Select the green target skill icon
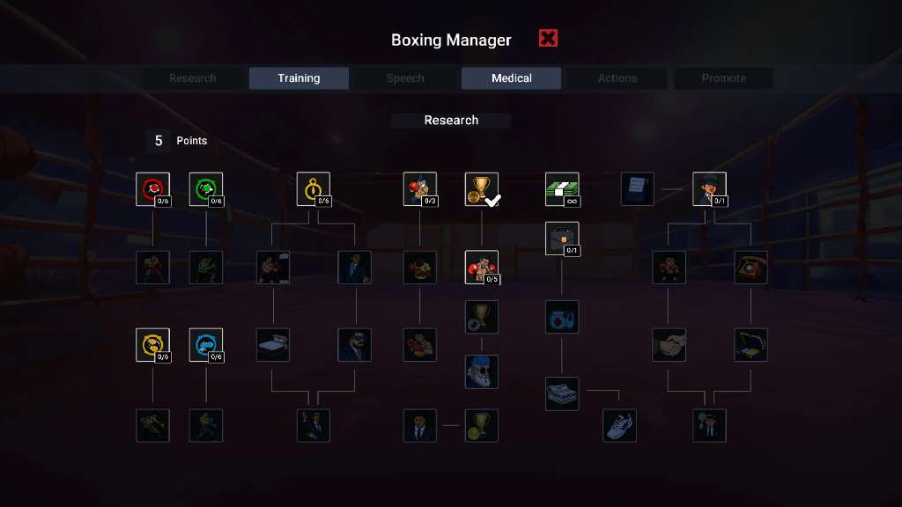Screen dimensions: 902x507 tap(206, 189)
